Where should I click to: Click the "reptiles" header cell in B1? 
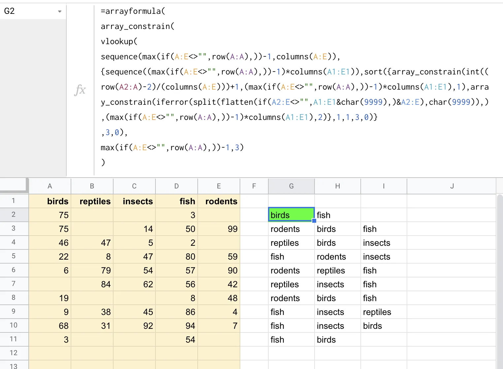tap(92, 201)
